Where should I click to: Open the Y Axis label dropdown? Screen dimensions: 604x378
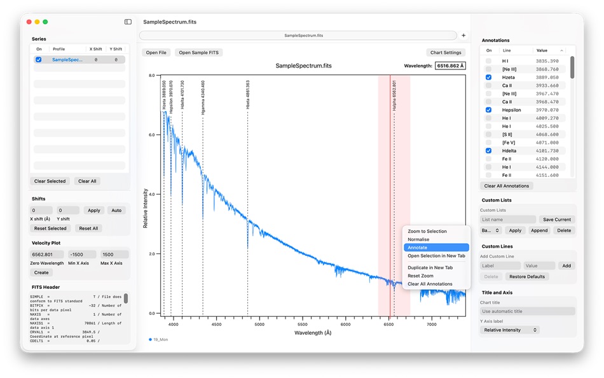pos(510,330)
